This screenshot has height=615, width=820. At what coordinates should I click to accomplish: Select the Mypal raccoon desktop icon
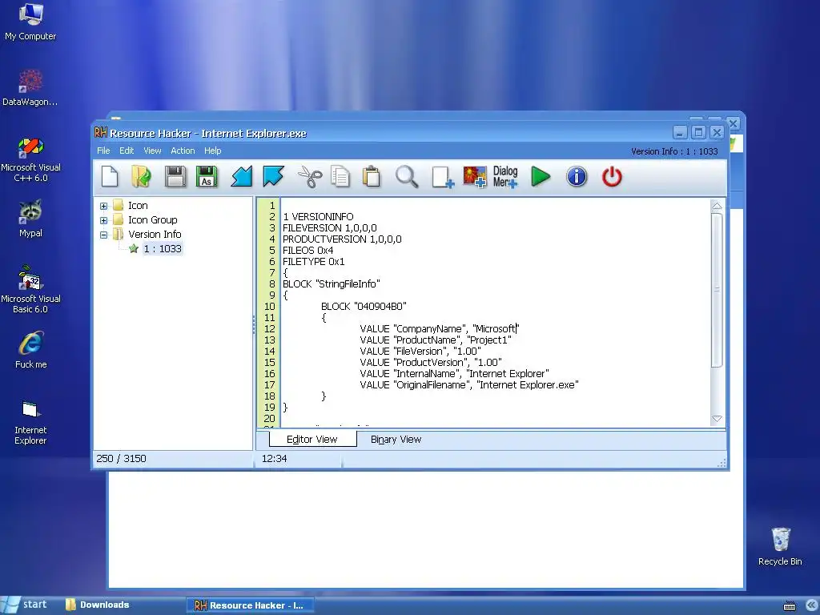(30, 219)
